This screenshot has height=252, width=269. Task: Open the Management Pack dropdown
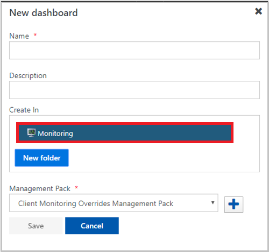point(114,203)
